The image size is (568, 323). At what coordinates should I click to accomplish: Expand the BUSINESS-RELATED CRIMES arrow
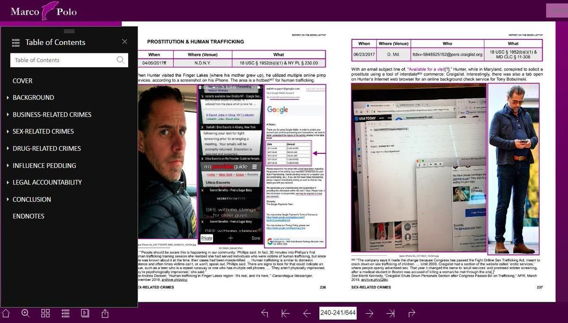click(x=8, y=115)
